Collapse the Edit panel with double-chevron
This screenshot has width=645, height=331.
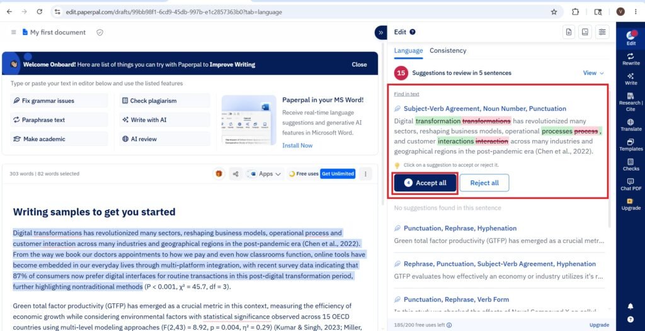(380, 33)
